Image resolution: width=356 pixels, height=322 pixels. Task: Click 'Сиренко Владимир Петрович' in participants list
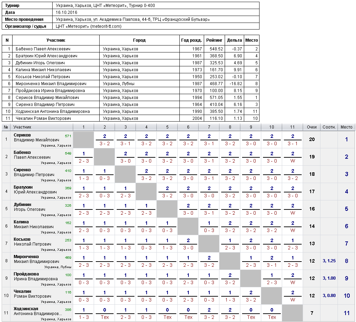45,105
